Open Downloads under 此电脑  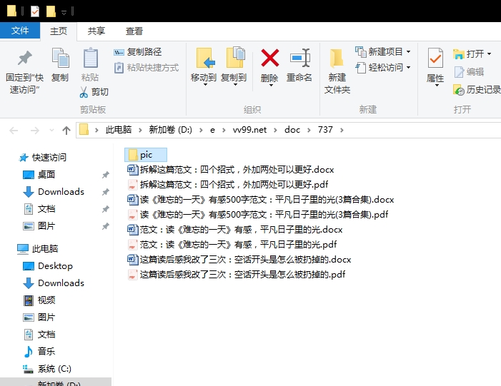coord(54,283)
